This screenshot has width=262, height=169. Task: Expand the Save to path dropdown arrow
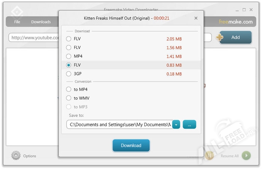[x=176, y=125]
